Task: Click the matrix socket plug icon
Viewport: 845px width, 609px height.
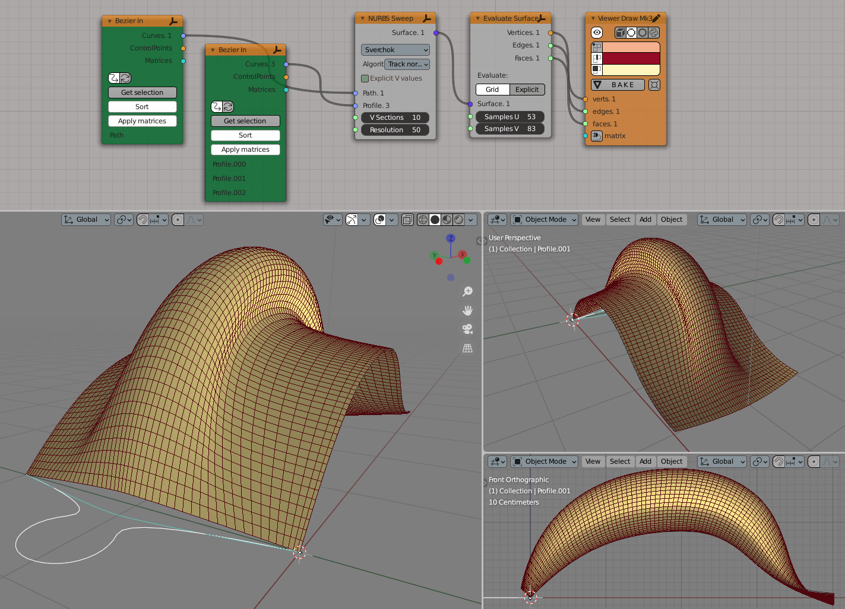Action: point(597,136)
